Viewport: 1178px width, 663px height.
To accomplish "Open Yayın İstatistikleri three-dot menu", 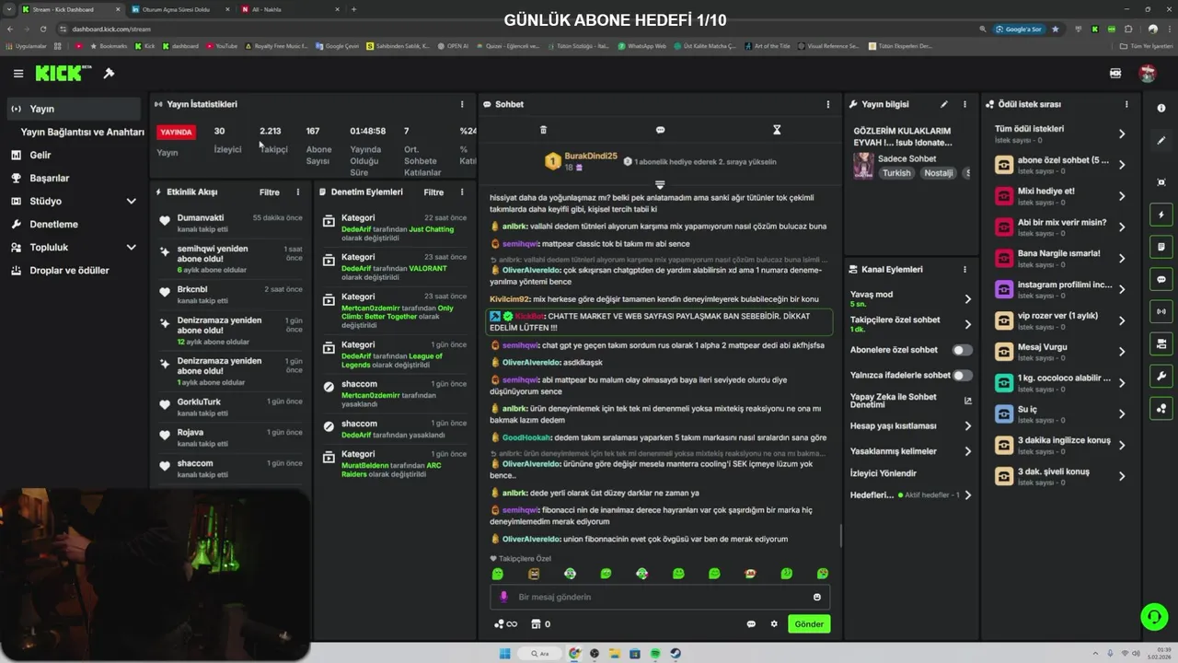I will click(462, 104).
